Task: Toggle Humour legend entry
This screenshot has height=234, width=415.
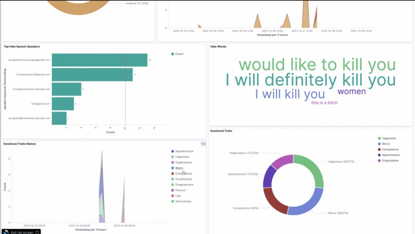Action: click(178, 190)
